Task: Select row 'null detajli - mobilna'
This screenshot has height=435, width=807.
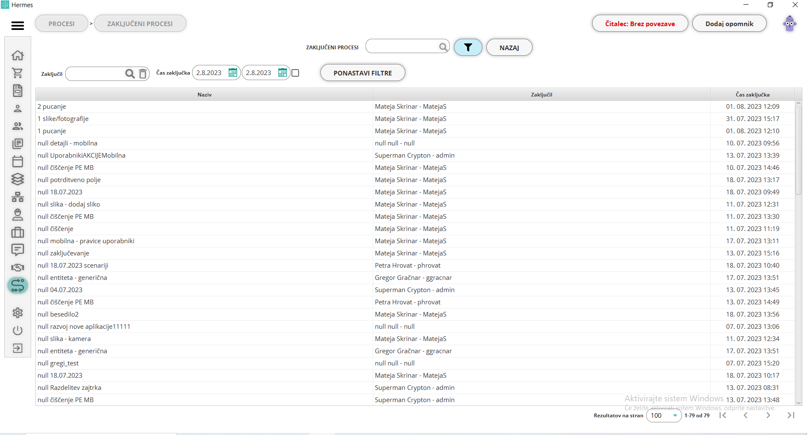Action: 415,143
